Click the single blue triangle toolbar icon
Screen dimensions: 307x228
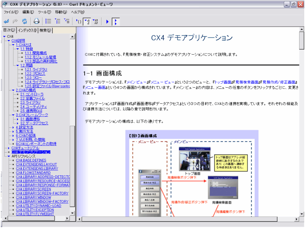coord(107,22)
